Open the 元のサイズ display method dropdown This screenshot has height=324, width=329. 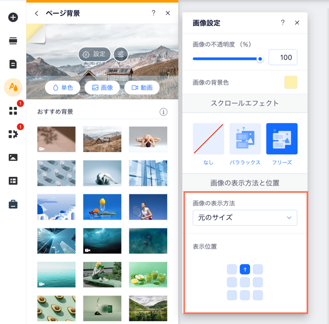(245, 217)
